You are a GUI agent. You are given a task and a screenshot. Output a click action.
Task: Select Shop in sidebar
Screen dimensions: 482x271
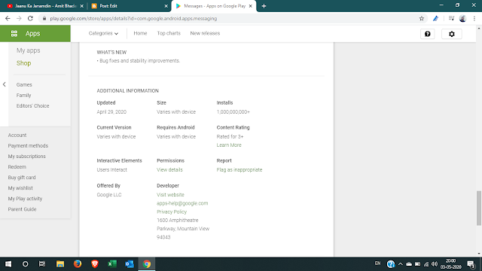click(23, 63)
